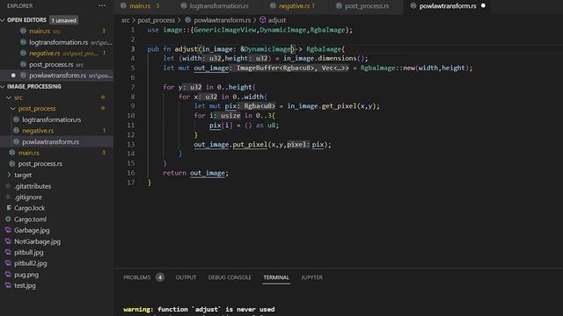Open logtransformation.rs in Open Editors list

57,42
